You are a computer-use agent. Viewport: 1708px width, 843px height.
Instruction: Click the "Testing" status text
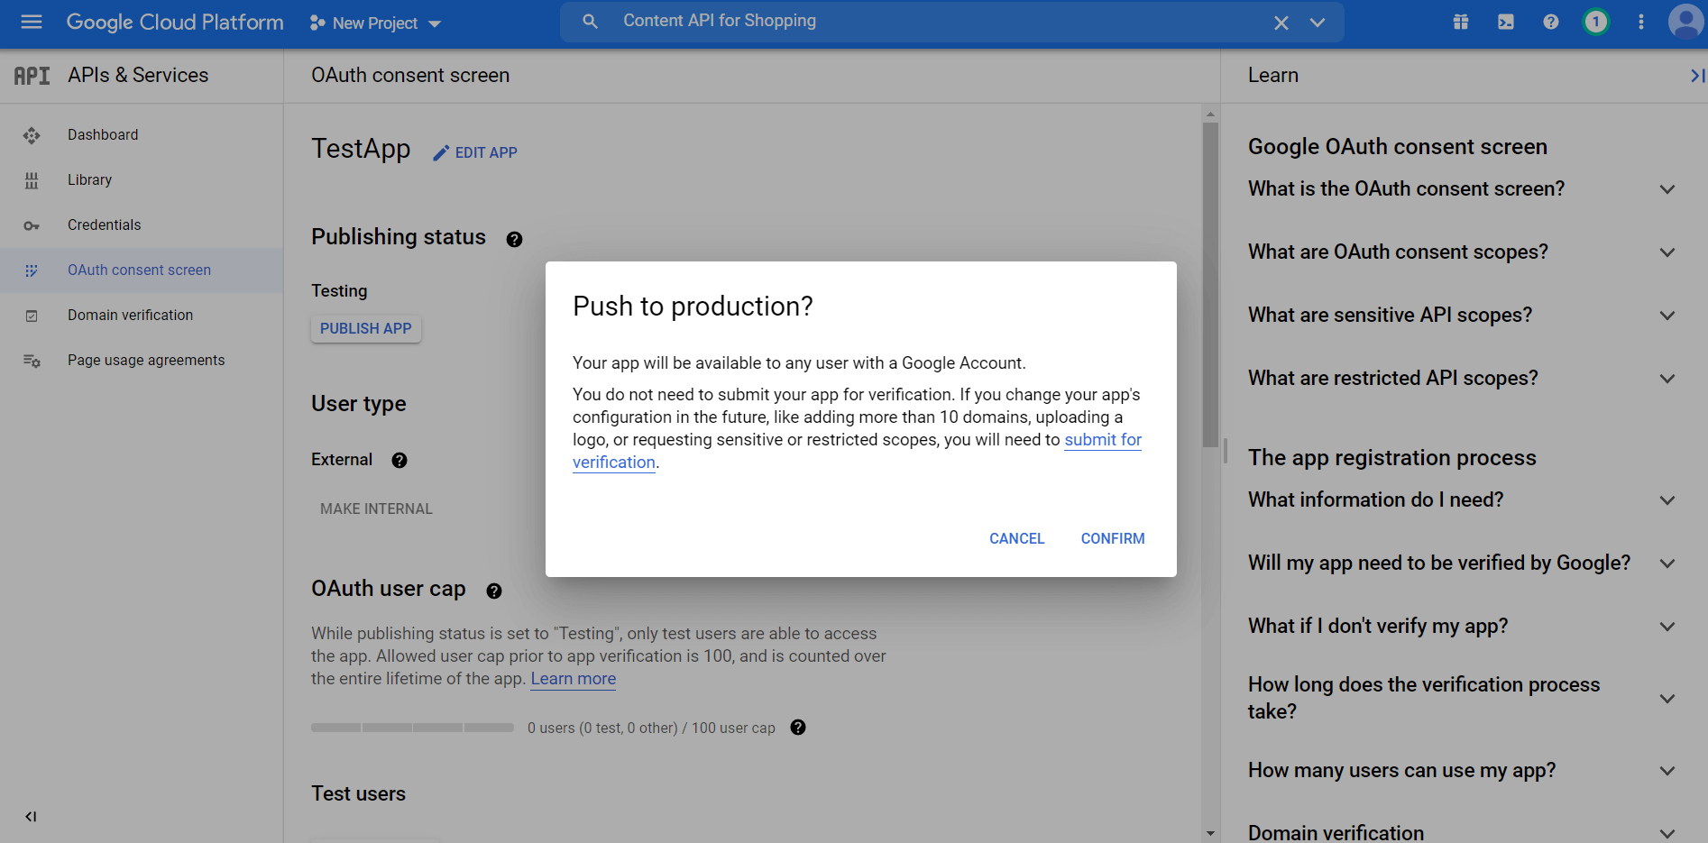tap(339, 291)
